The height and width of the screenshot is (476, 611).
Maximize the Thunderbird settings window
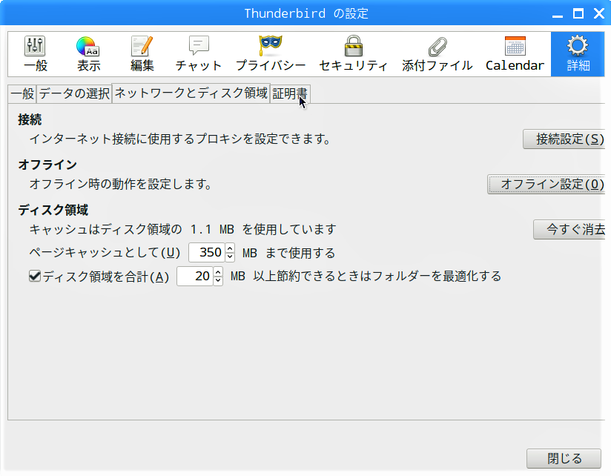[x=578, y=14]
